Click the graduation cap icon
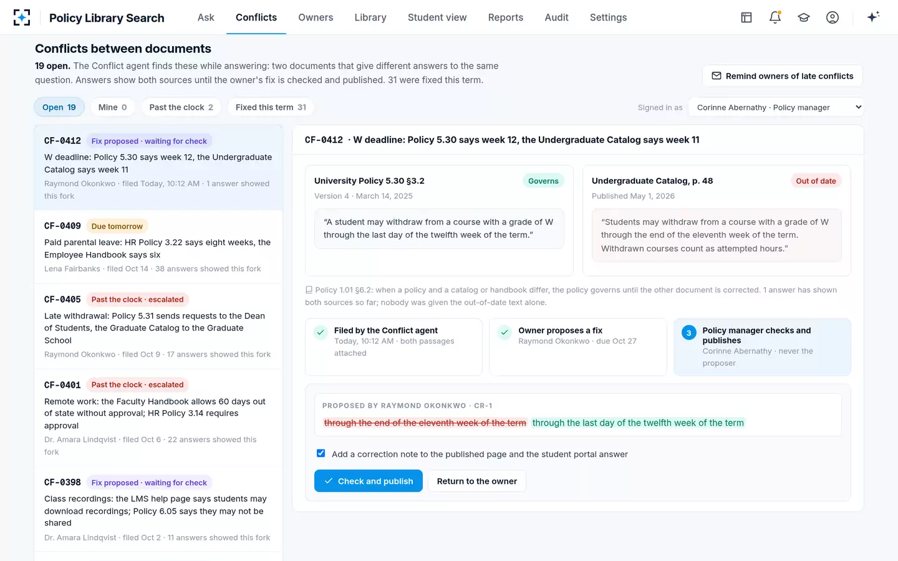Screen dimensions: 898x561 point(804,17)
